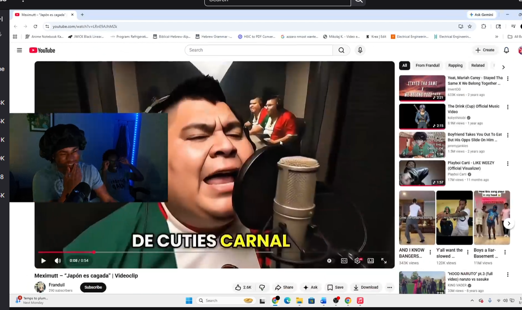Toggle the autoplay switch in player
Viewport: 522px width, 310px height.
[x=329, y=261]
